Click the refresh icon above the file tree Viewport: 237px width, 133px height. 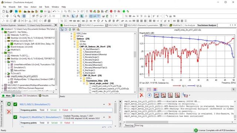click(70, 30)
